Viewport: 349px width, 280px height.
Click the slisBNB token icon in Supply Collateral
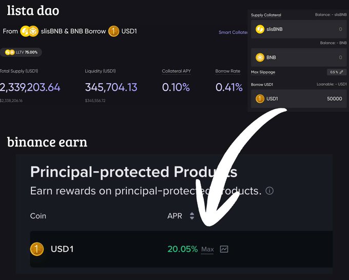pos(260,29)
